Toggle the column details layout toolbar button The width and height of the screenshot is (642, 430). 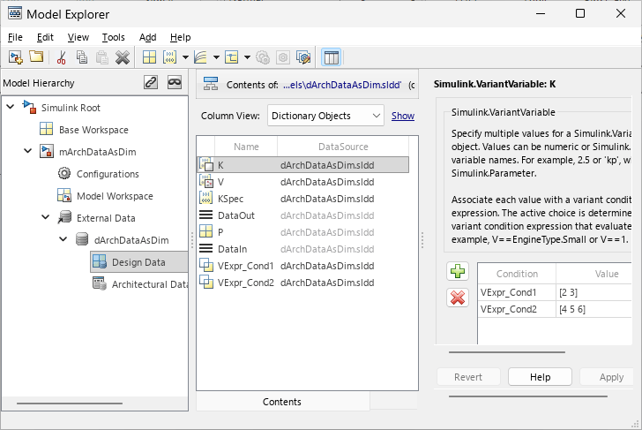pyautogui.click(x=332, y=57)
